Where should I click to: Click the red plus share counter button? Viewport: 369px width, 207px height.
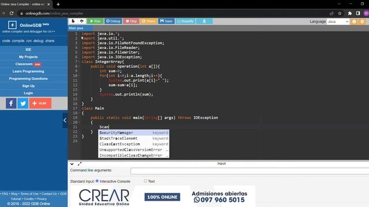coord(40,103)
